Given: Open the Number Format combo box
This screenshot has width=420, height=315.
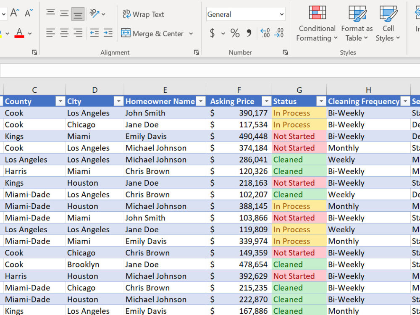Looking at the screenshot, I should coord(246,14).
